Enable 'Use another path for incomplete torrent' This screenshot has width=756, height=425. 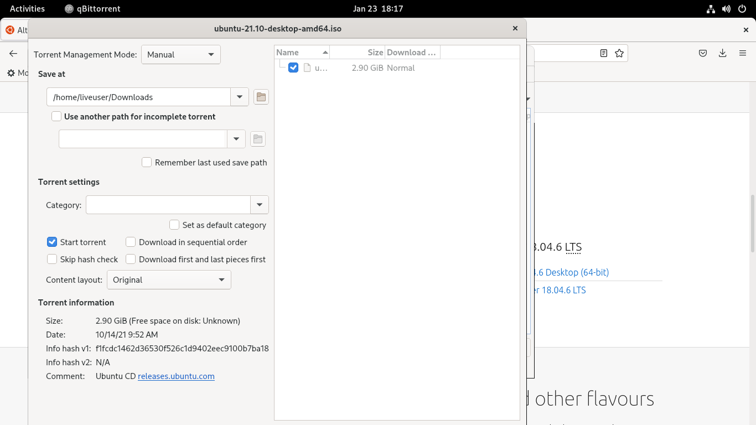tap(56, 116)
